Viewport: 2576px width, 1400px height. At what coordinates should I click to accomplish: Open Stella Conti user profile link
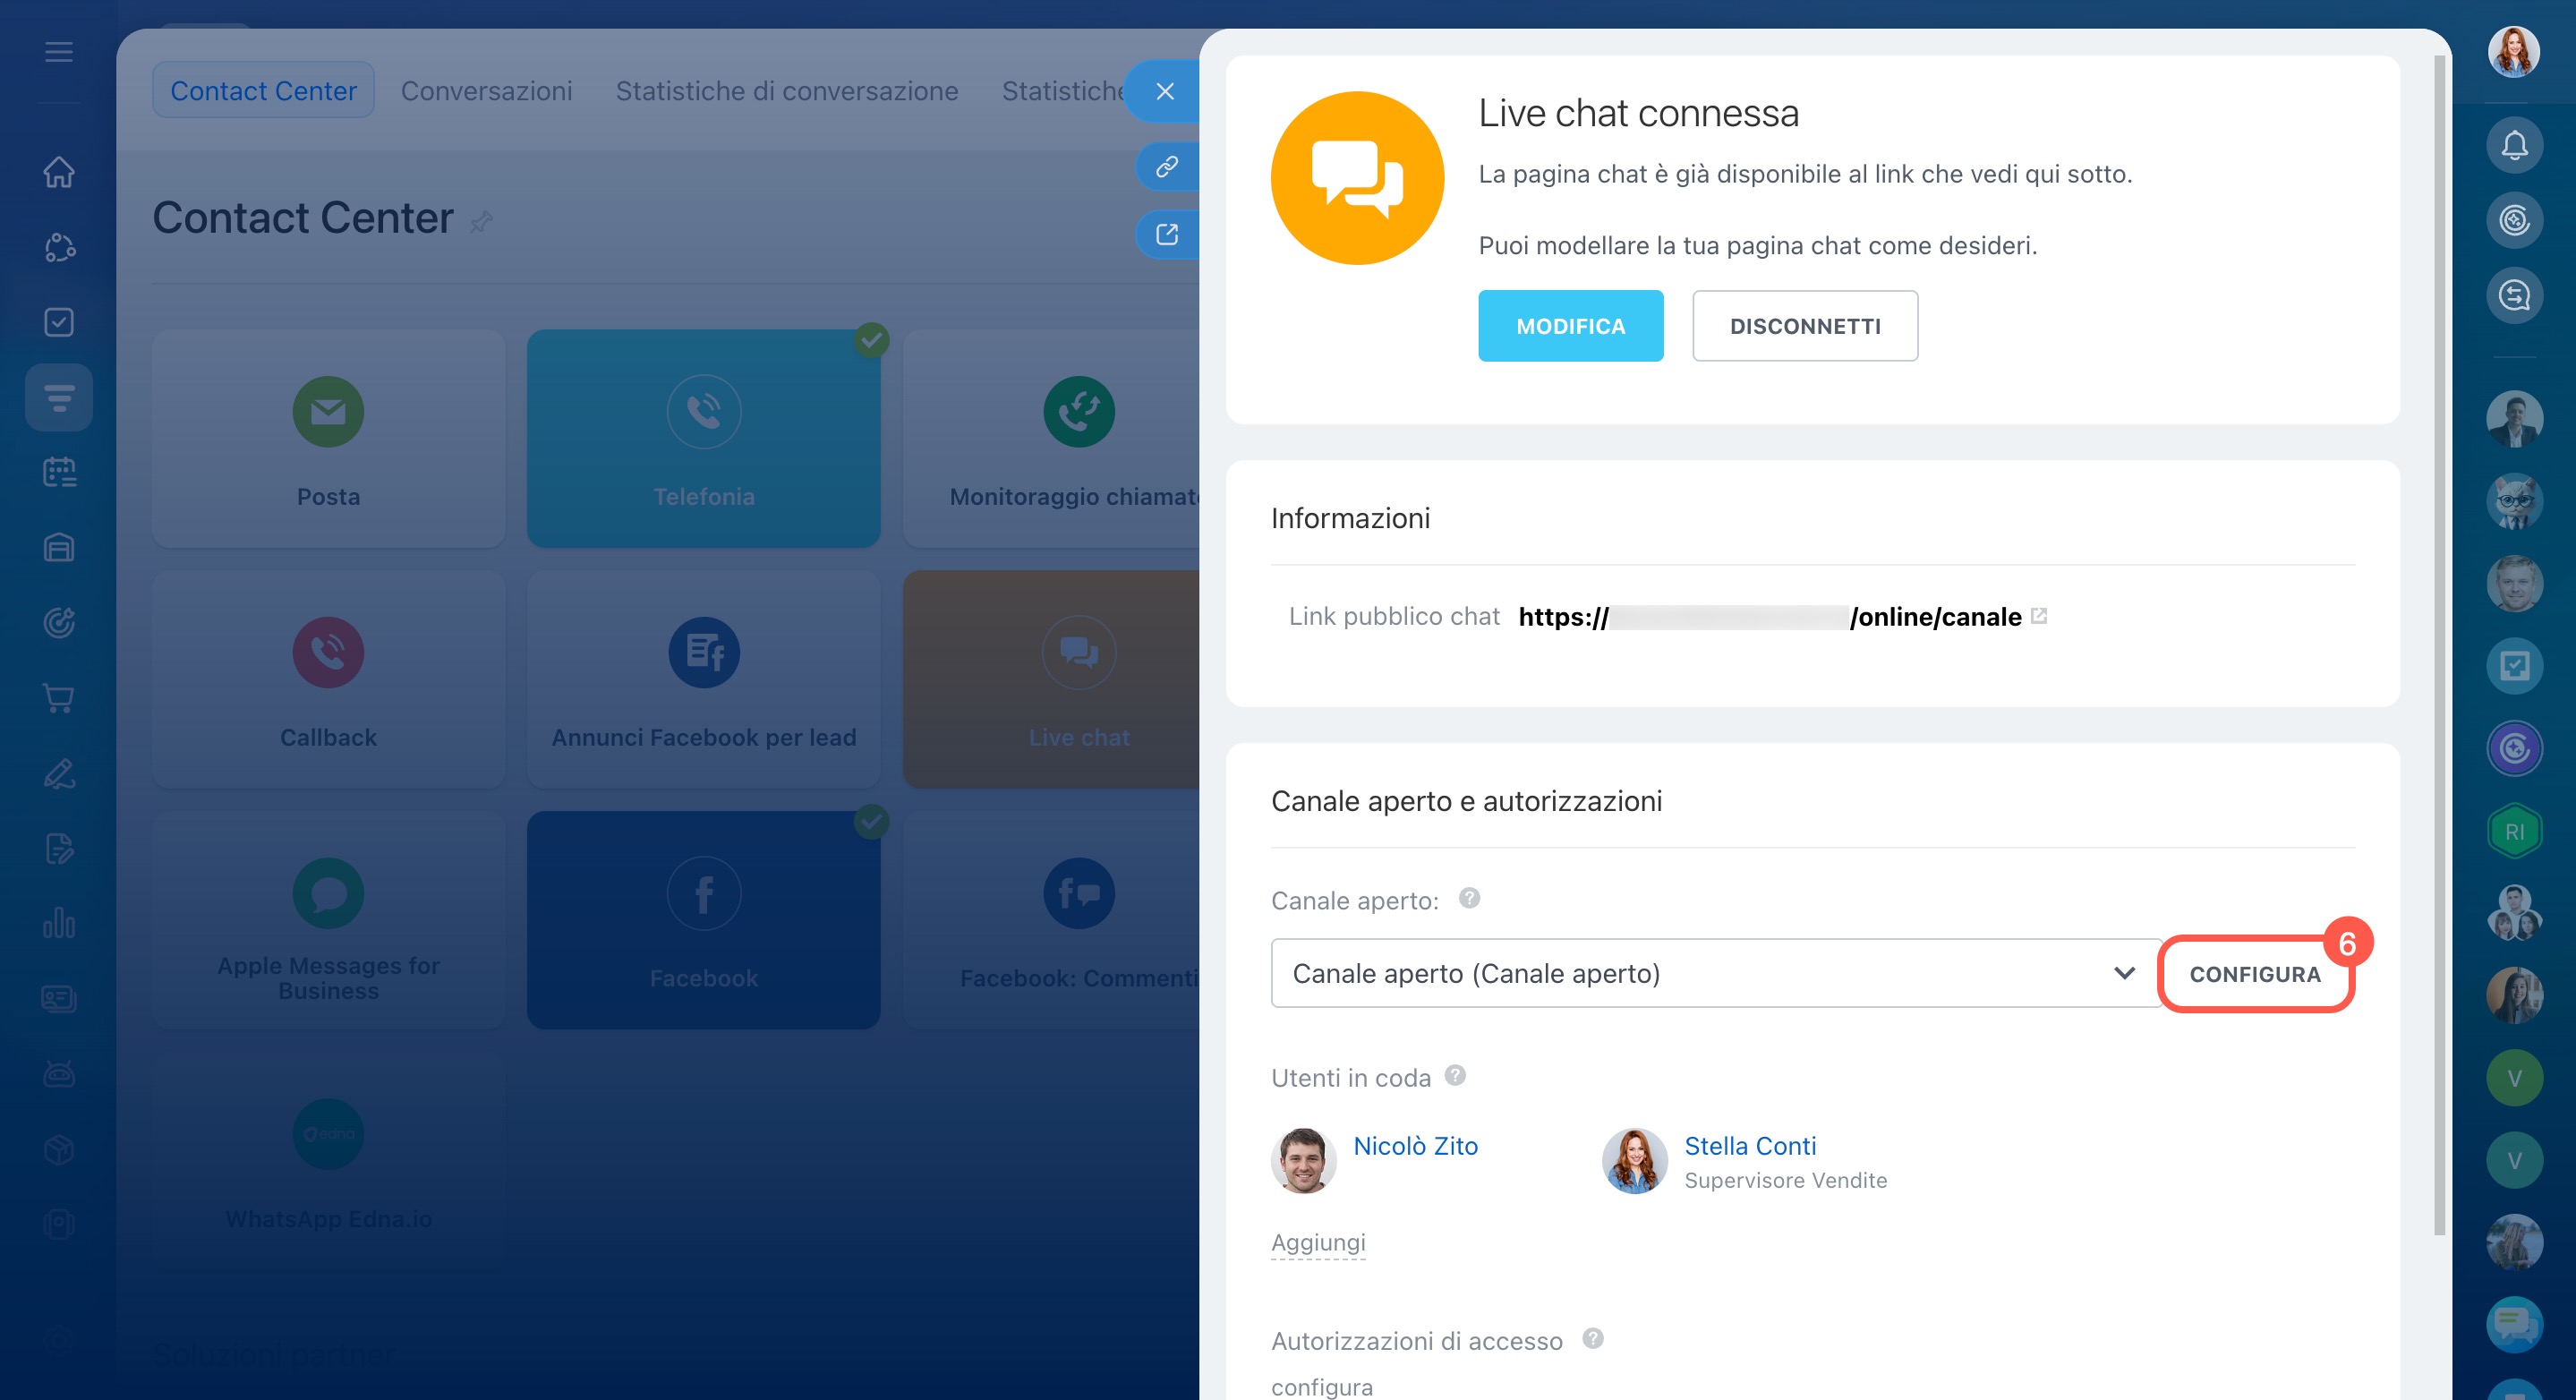point(1749,1146)
